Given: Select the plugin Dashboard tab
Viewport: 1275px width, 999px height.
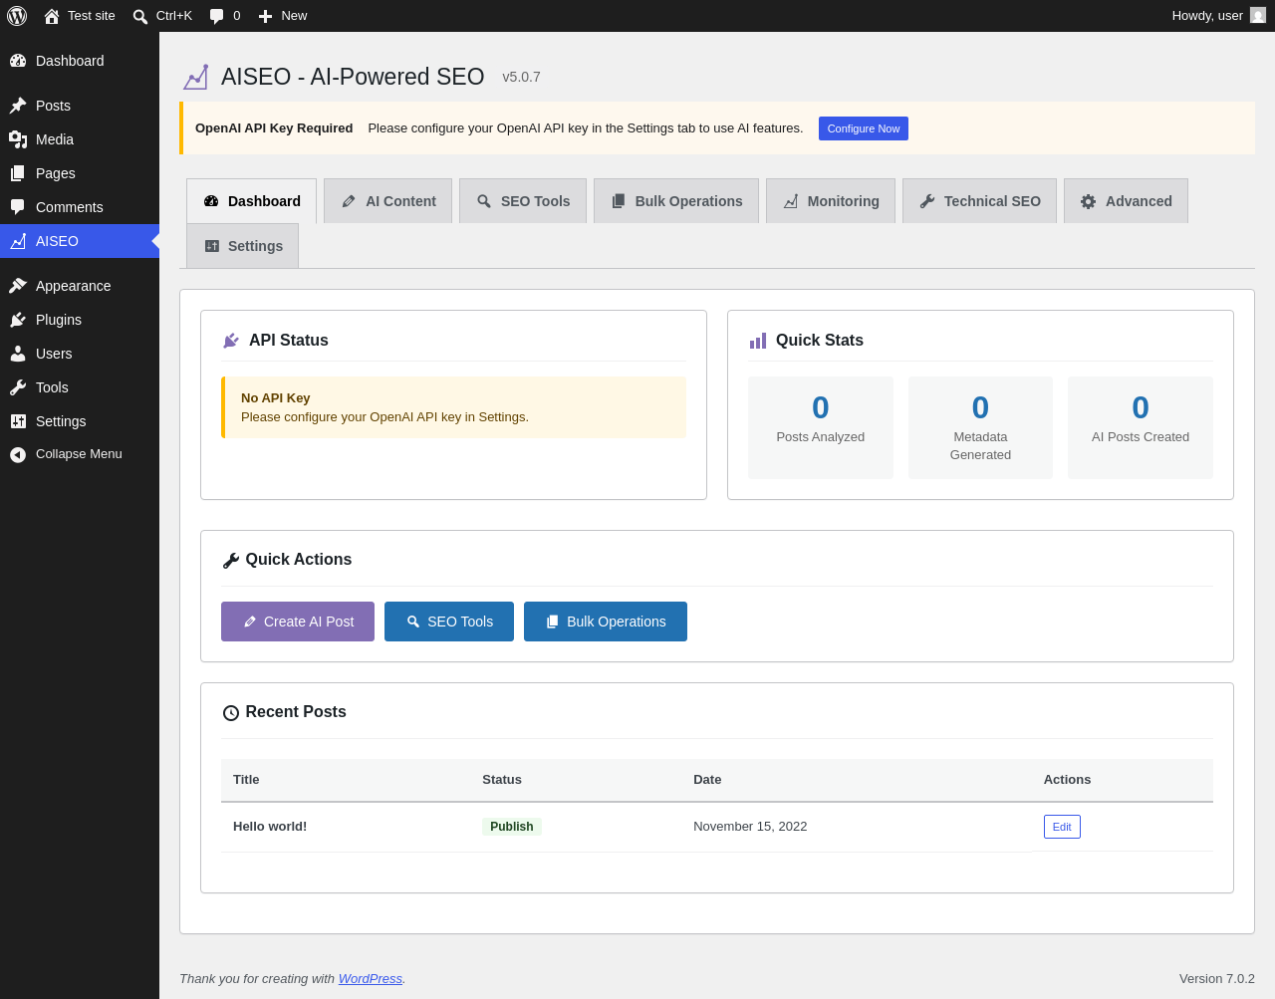Looking at the screenshot, I should coord(252,201).
